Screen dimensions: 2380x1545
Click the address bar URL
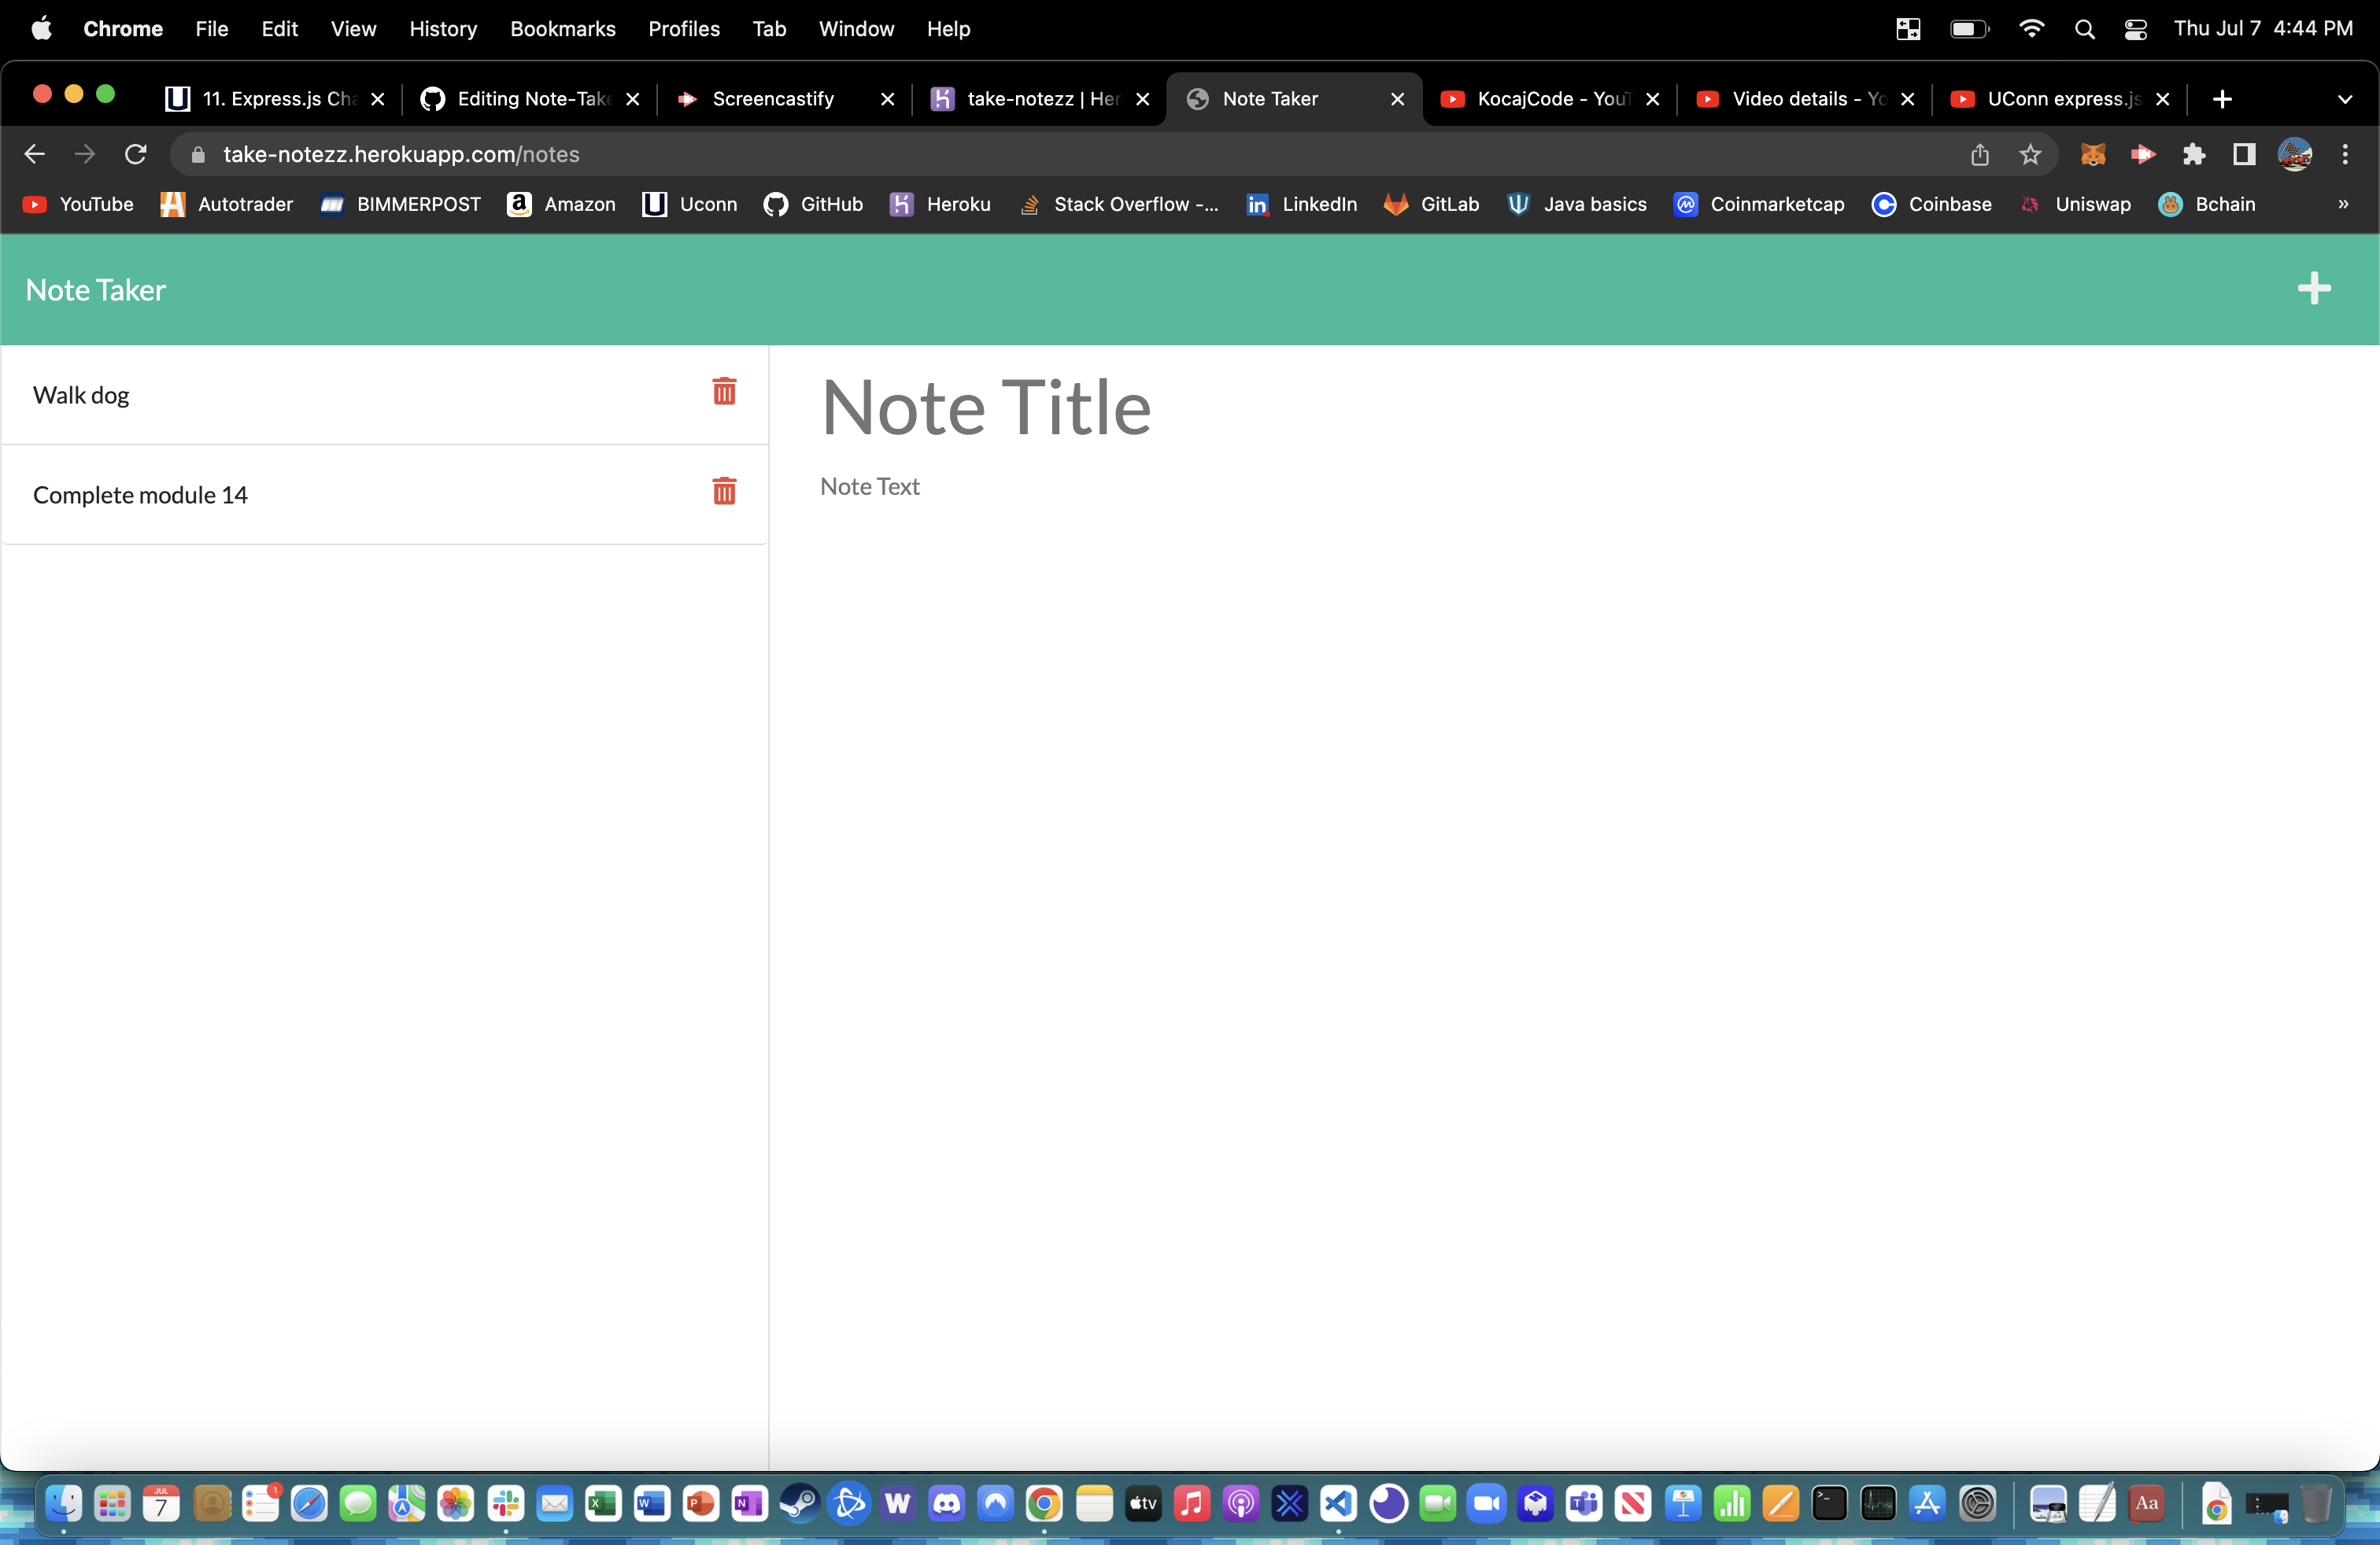(401, 154)
